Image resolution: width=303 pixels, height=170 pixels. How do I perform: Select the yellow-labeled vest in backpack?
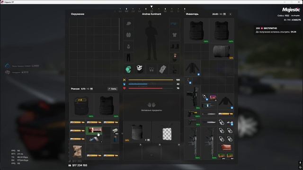tap(81, 106)
